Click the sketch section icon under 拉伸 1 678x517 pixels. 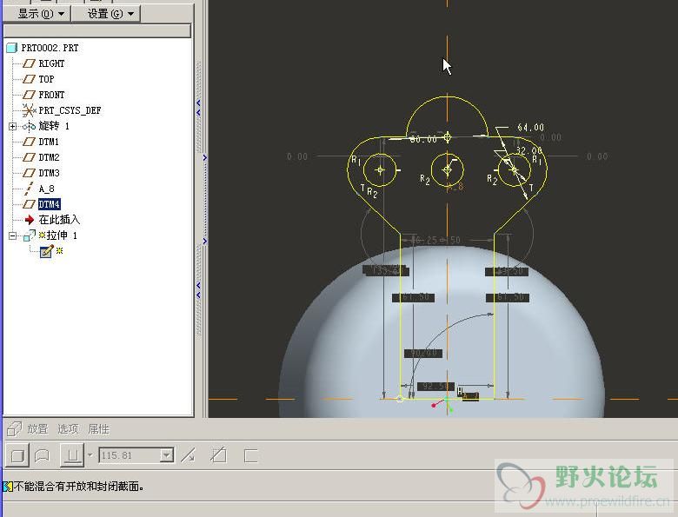pyautogui.click(x=47, y=251)
